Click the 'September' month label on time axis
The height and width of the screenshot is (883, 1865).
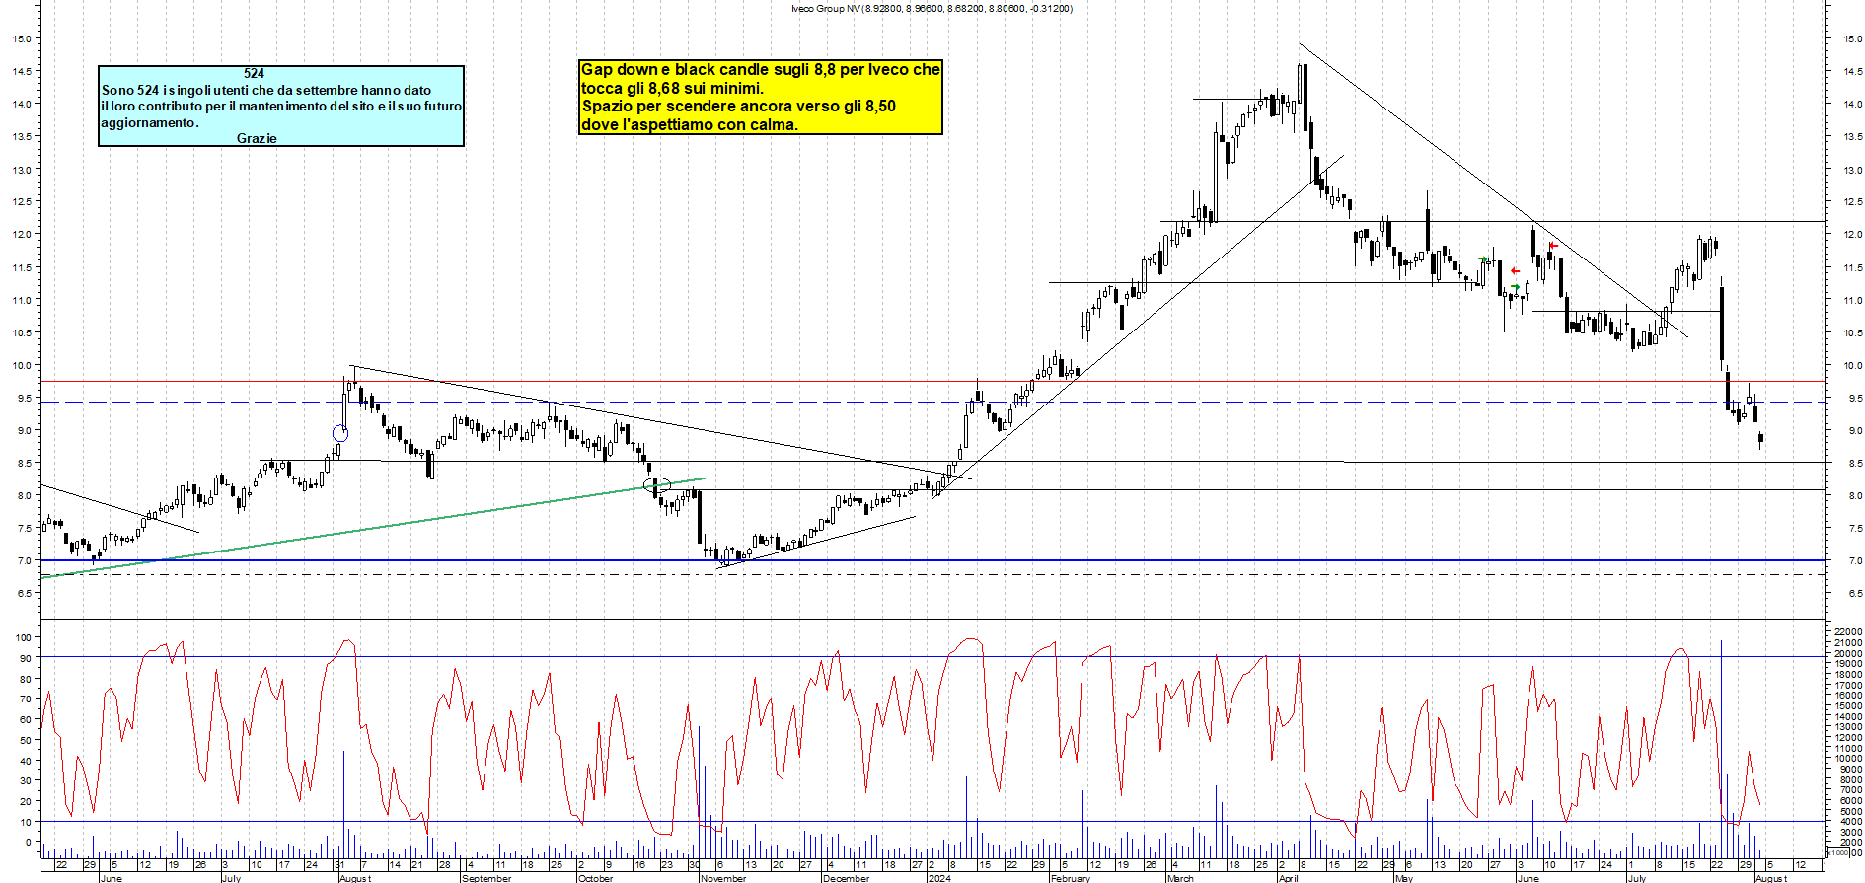coord(486,878)
